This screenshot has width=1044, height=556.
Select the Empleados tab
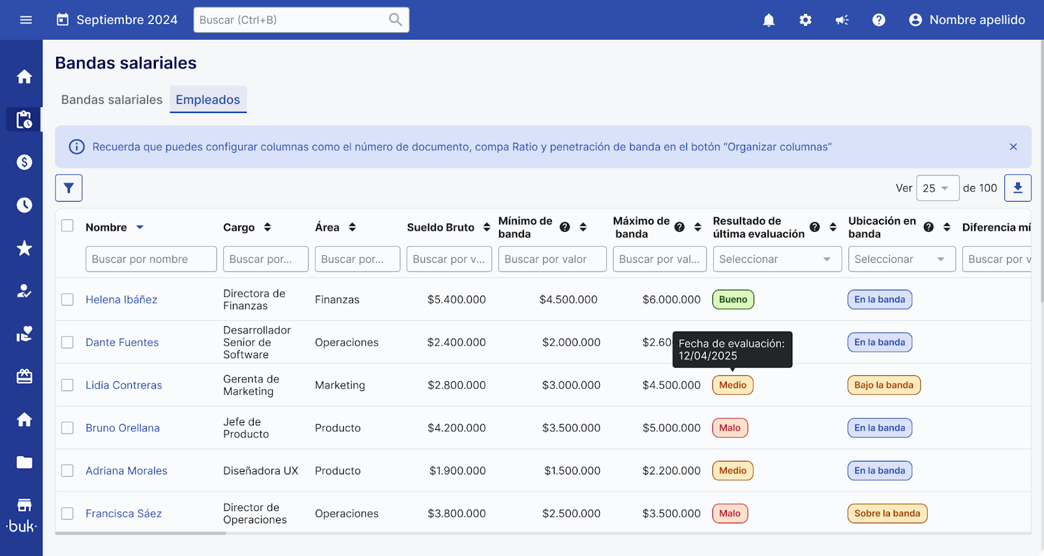click(207, 100)
